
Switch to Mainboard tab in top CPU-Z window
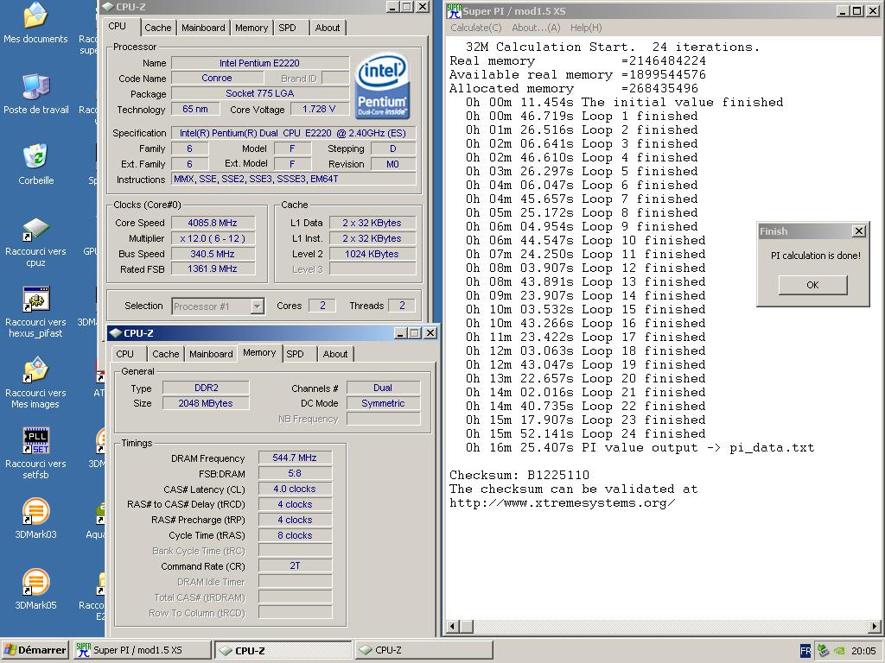pos(203,28)
